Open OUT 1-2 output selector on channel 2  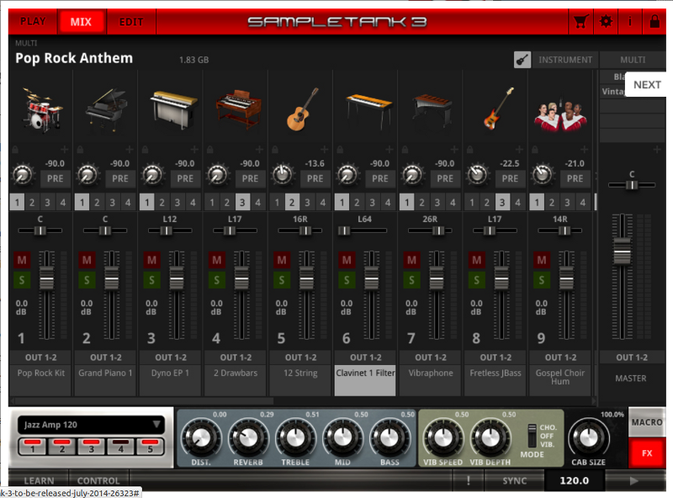(x=106, y=358)
